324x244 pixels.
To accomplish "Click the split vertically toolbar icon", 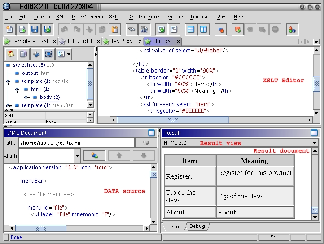I will coord(203,30).
